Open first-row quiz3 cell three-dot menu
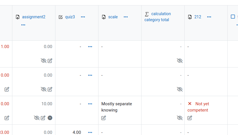Viewport: 238px width, 135px height. tap(90, 47)
